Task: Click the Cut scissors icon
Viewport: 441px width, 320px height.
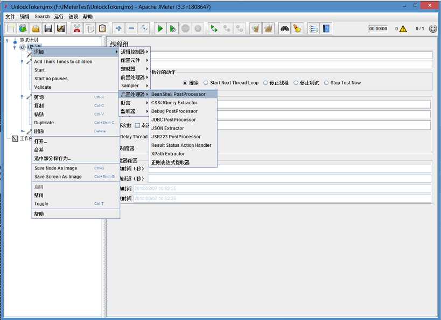Action: point(77,29)
